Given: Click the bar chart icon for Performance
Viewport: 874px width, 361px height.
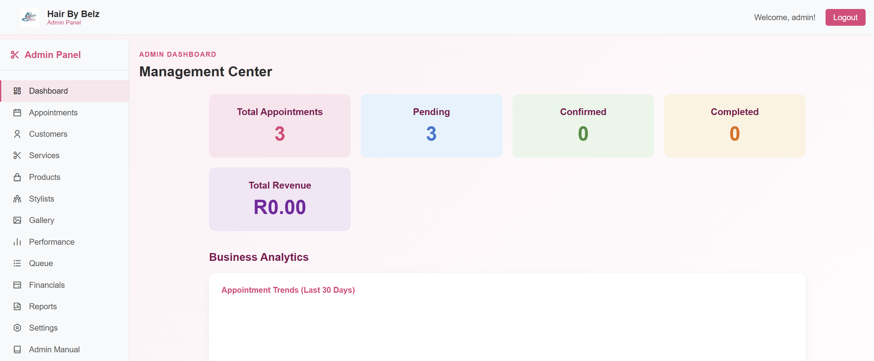Looking at the screenshot, I should tap(17, 242).
